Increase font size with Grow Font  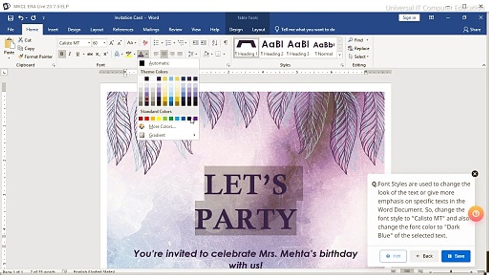click(x=112, y=43)
